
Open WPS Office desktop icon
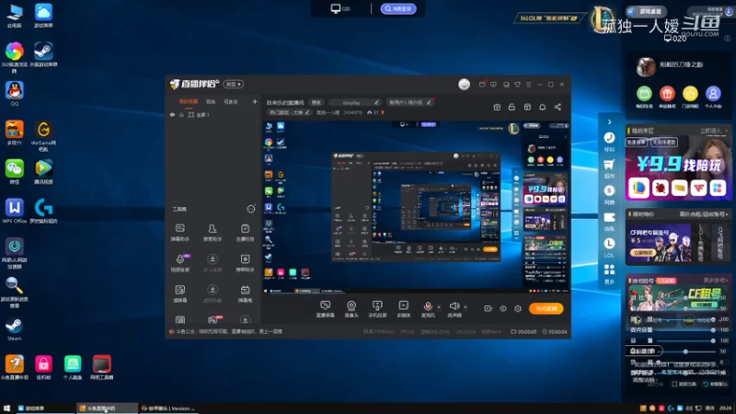point(14,211)
